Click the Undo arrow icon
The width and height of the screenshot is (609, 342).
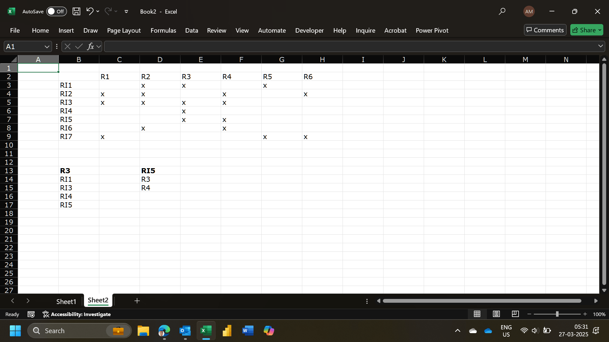point(90,11)
